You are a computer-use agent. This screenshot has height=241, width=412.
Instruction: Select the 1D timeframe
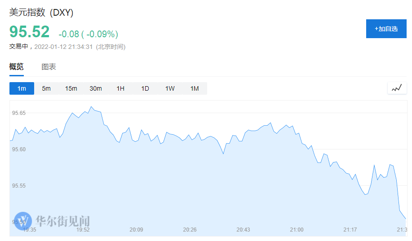(x=145, y=88)
